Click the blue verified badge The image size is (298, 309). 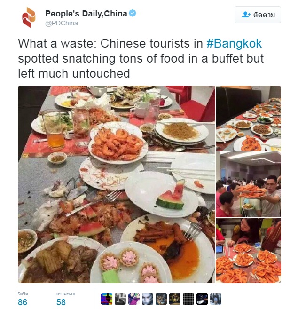[x=133, y=13]
